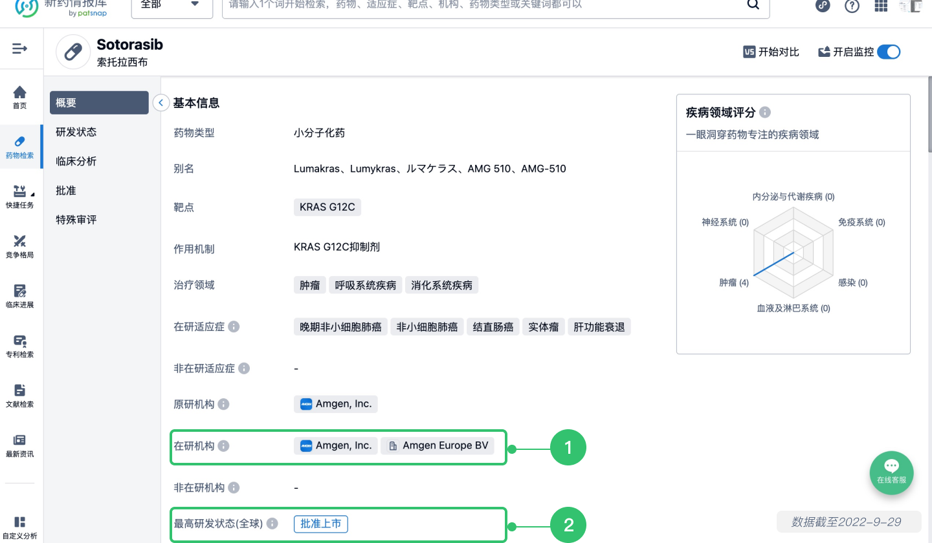The image size is (932, 543).
Task: Click Amgen, Inc. in 在研机构 row
Action: [x=335, y=446]
